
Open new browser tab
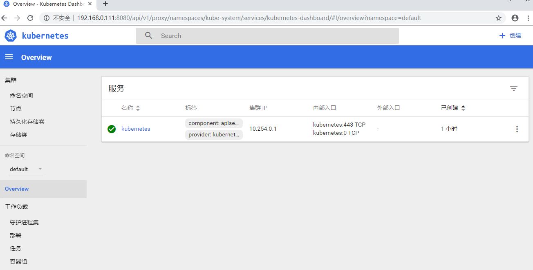click(105, 4)
